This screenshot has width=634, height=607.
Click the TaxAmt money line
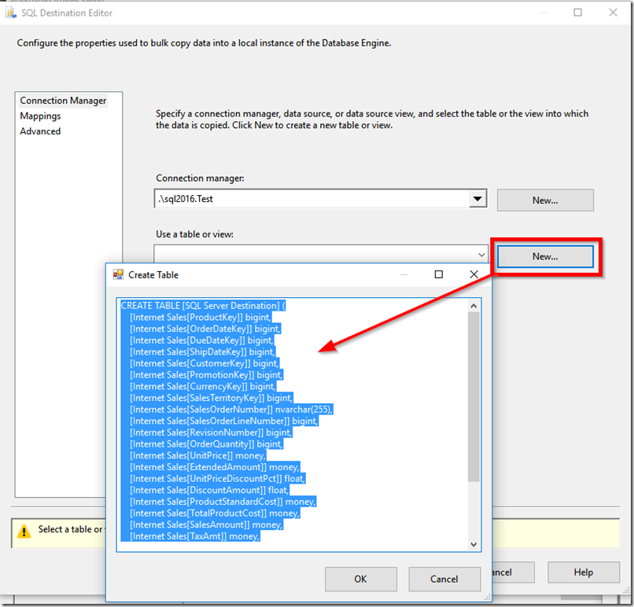coord(194,536)
